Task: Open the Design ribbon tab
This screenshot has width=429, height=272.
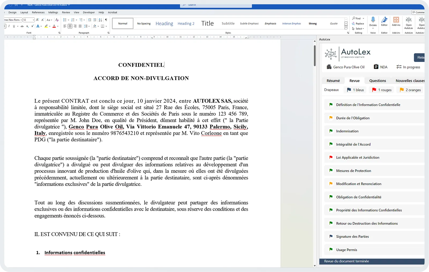Action: tap(12, 12)
